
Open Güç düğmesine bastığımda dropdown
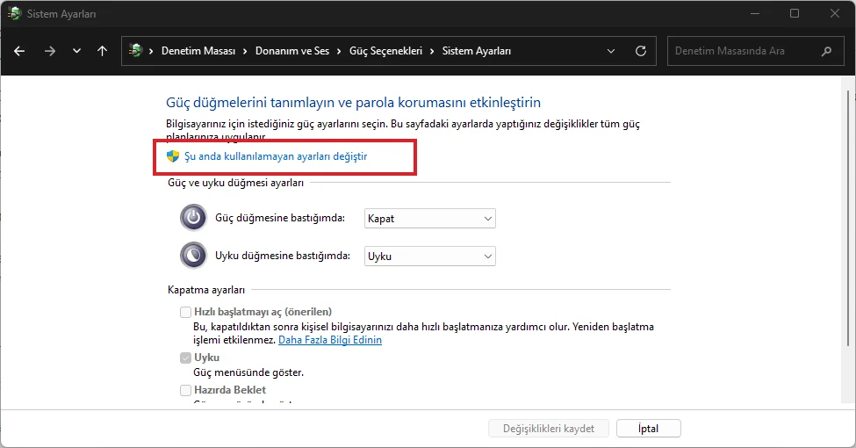429,219
